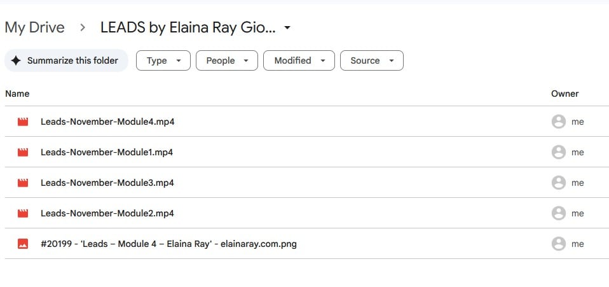Click the owner avatar for Leads-November-Module3.mp4
609x287 pixels.
tap(558, 183)
